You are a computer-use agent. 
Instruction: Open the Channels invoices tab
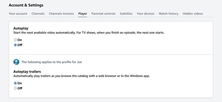coord(61,14)
